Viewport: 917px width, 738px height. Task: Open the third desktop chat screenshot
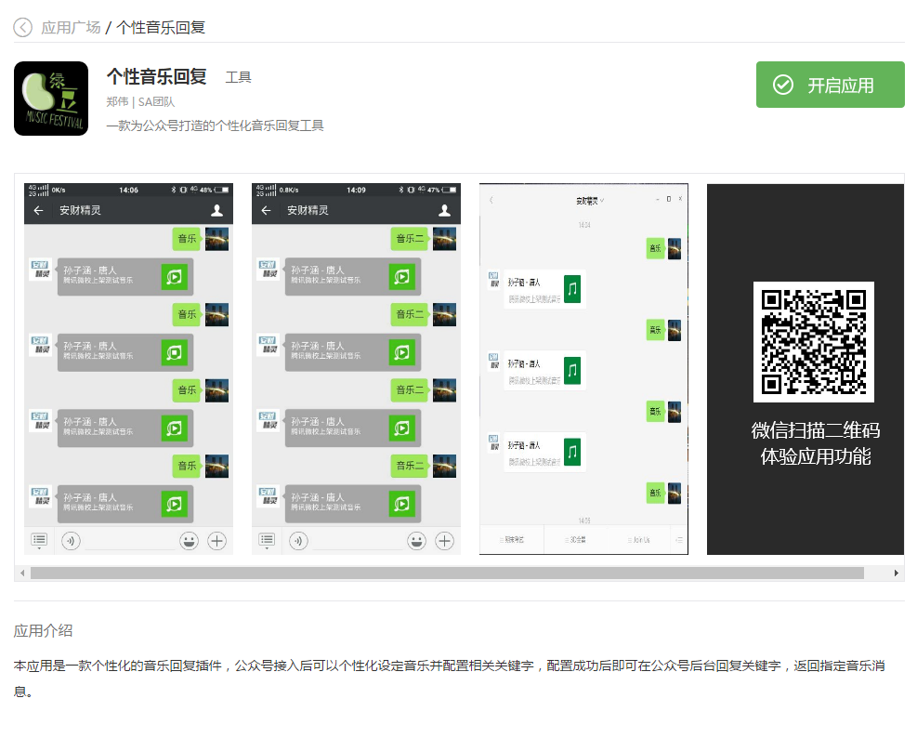[583, 369]
